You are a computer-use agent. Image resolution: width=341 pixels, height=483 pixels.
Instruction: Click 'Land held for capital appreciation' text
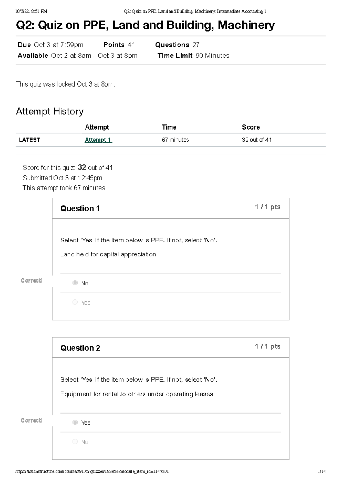click(108, 254)
